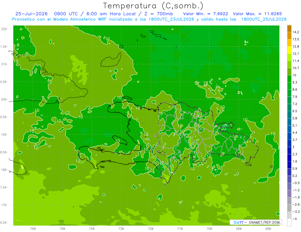Select the gray color bar segment between -3.3 and -2.6

click(289, 208)
